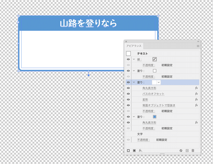Open the 変形 effect settings
The image size is (213, 164).
[x=145, y=100]
